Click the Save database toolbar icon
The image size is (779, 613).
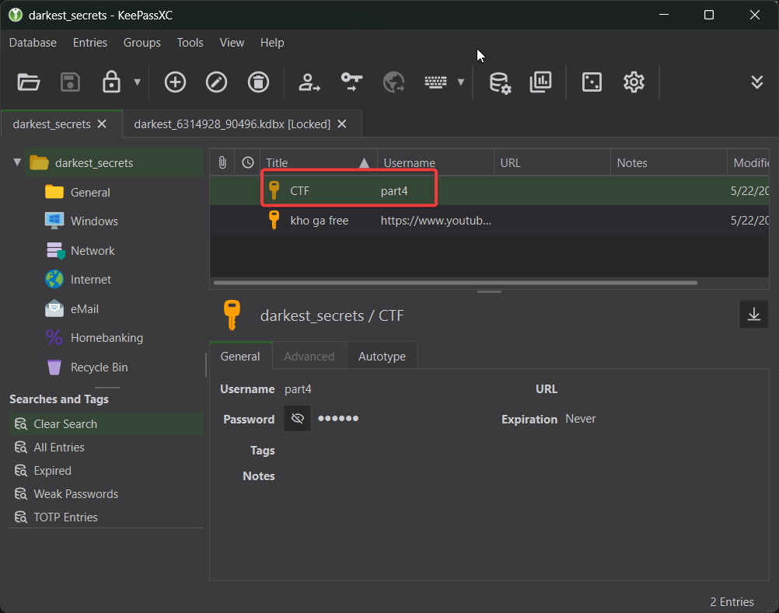[x=70, y=82]
